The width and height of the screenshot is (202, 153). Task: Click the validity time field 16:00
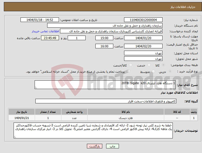tap(104, 46)
